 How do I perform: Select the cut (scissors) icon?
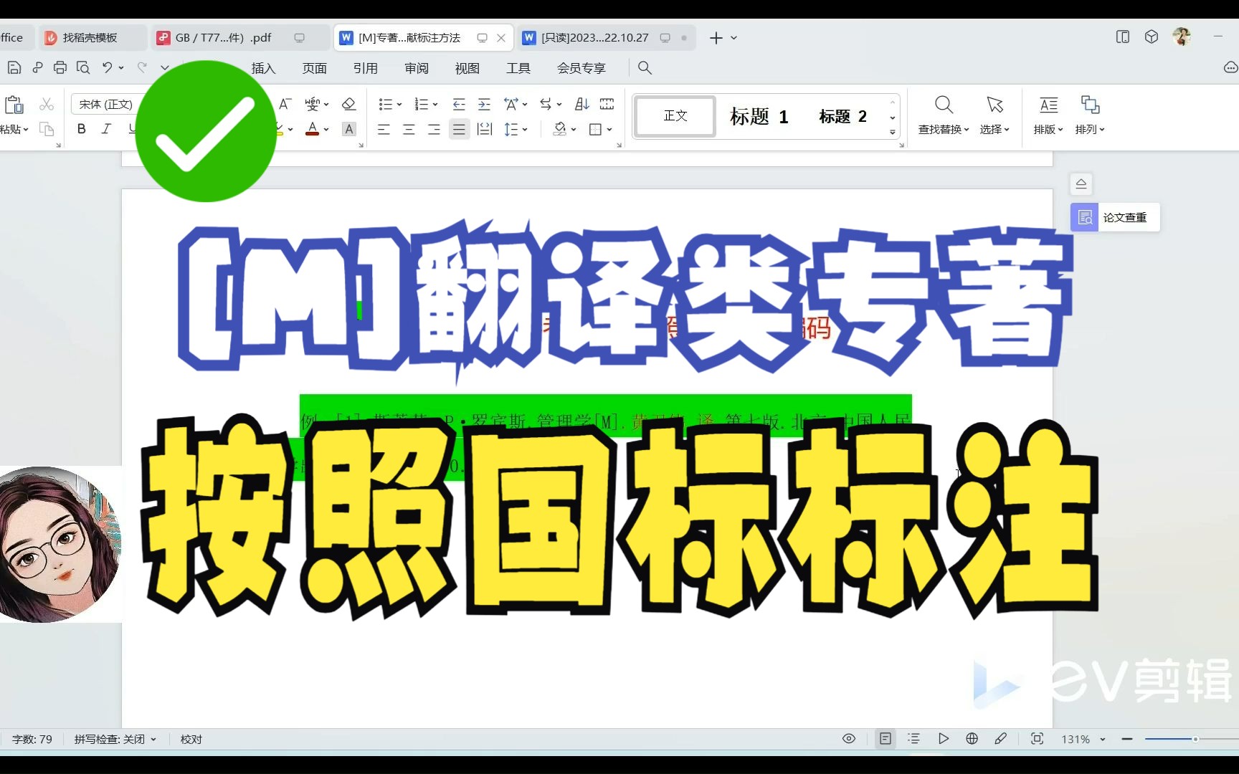click(x=46, y=104)
